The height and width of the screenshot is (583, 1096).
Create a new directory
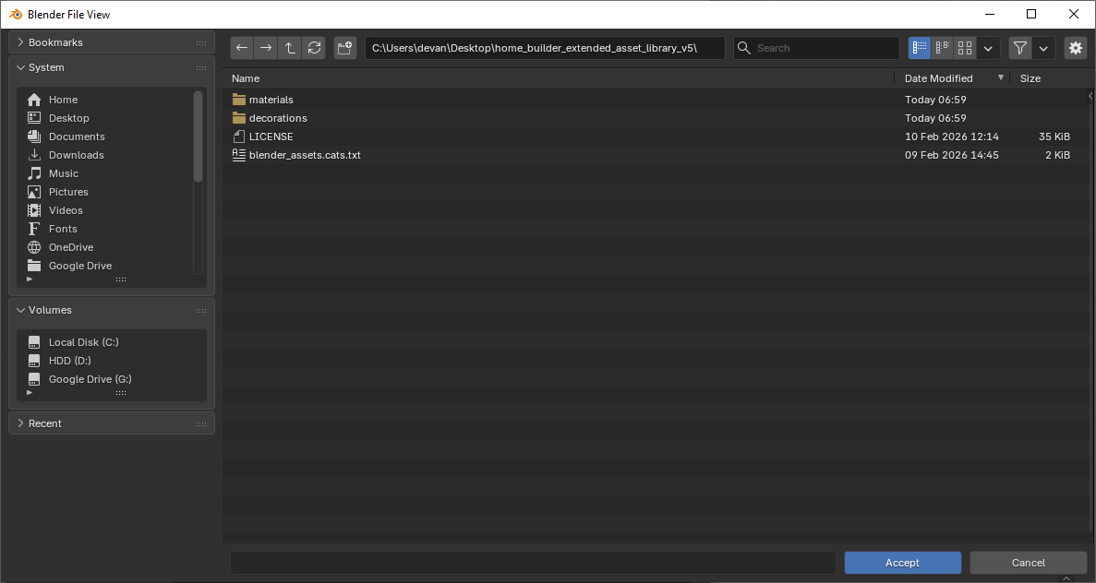point(344,48)
